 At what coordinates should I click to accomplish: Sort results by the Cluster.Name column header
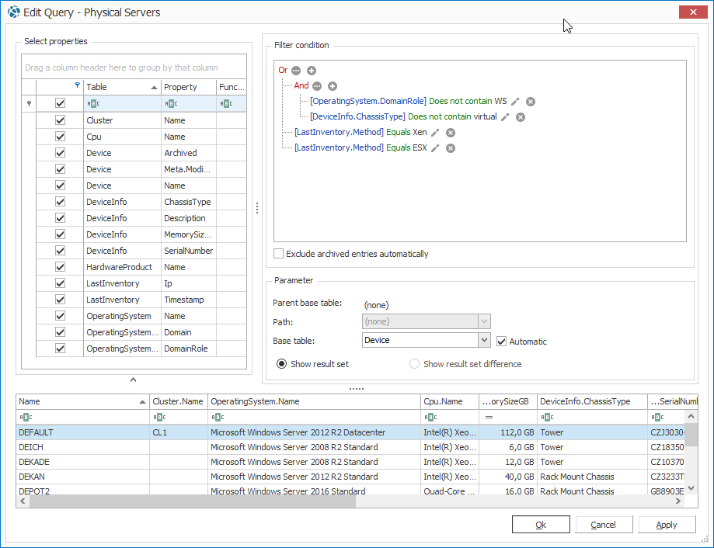point(179,401)
